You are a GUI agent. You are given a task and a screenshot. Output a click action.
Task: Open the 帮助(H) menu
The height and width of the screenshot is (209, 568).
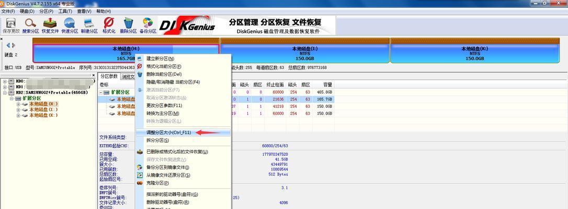point(103,11)
